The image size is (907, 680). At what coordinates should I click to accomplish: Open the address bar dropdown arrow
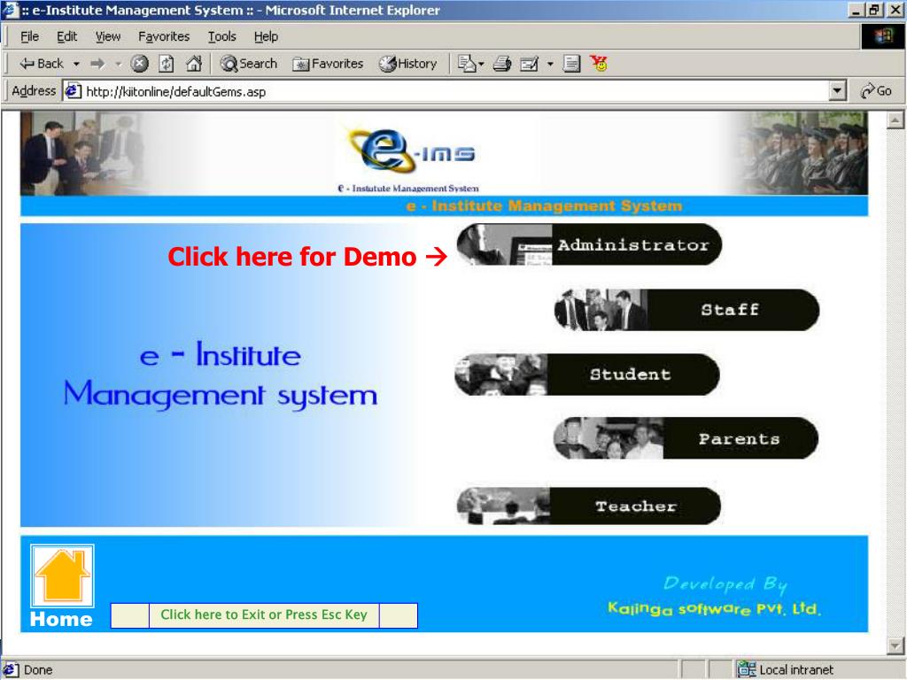tap(837, 91)
